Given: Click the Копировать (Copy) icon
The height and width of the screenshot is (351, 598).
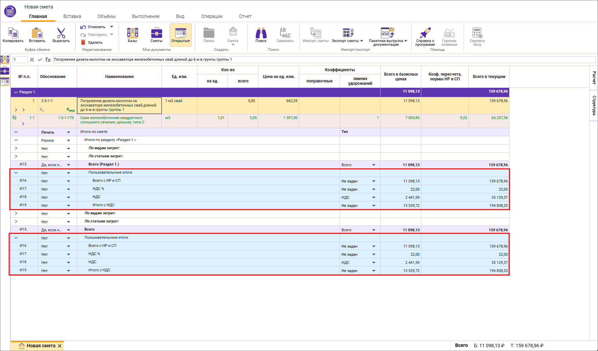Looking at the screenshot, I should pos(13,33).
